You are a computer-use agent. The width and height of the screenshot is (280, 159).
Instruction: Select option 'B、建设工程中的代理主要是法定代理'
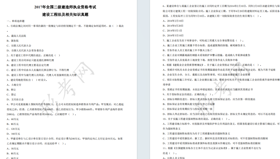tap(28, 65)
